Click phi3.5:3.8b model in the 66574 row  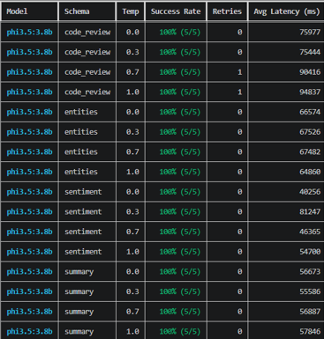[29, 112]
